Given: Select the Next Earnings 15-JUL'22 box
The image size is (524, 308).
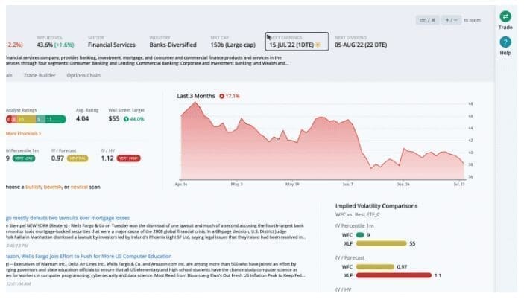Looking at the screenshot, I should tap(297, 40).
